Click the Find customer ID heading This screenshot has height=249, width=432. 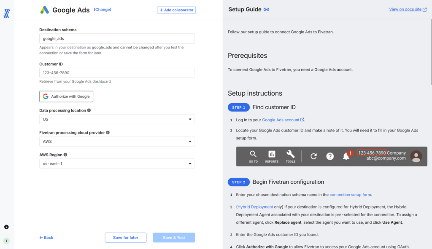click(274, 107)
